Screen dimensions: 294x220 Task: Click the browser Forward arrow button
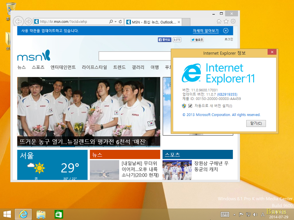(x=28, y=22)
